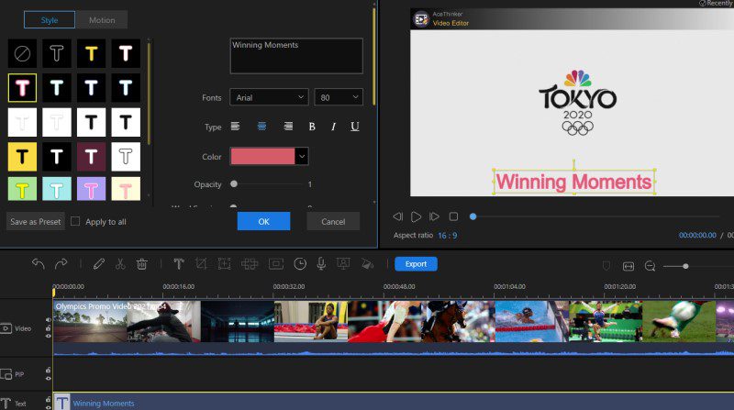734x410 pixels.
Task: Open the screen recorder icon
Action: pyautogui.click(x=343, y=264)
